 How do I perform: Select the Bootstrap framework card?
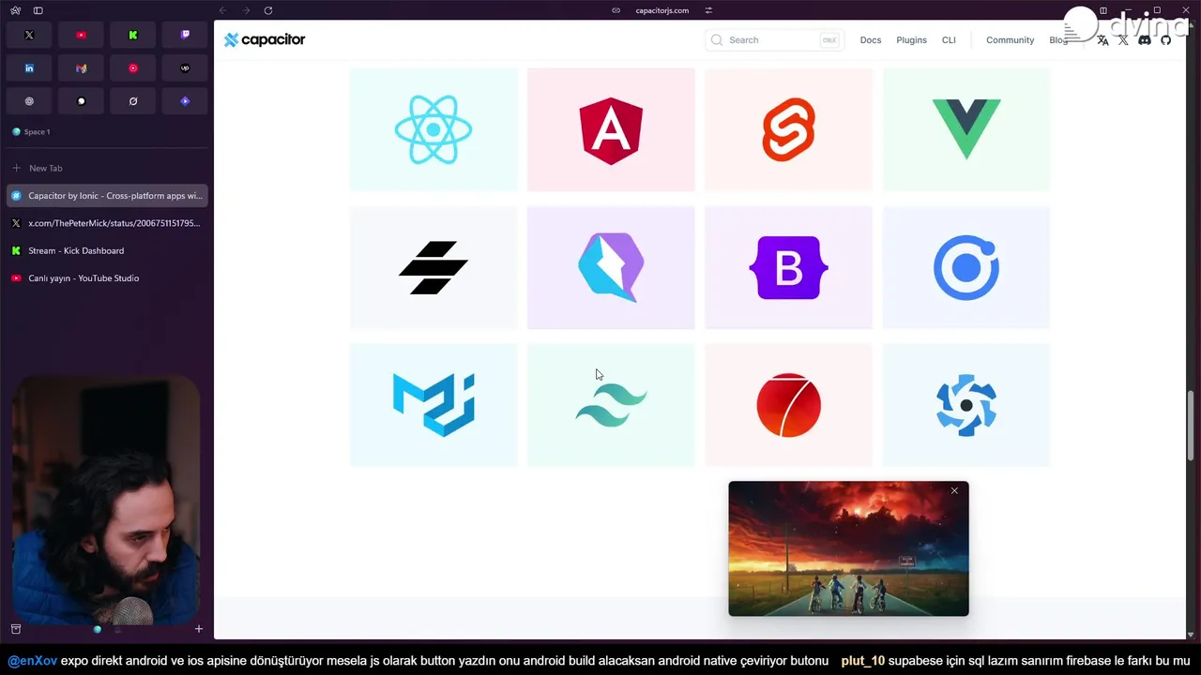pyautogui.click(x=788, y=268)
